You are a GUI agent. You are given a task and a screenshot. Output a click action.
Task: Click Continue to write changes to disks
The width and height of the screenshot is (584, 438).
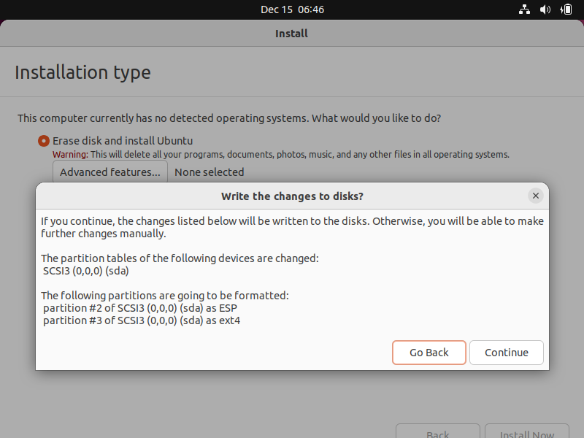(506, 353)
